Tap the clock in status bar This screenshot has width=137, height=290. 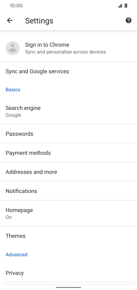(16, 5)
